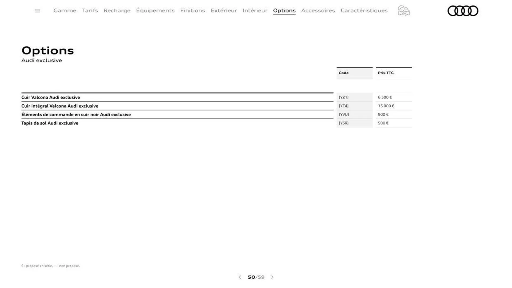Click the [YZ4] code cell

(x=354, y=106)
